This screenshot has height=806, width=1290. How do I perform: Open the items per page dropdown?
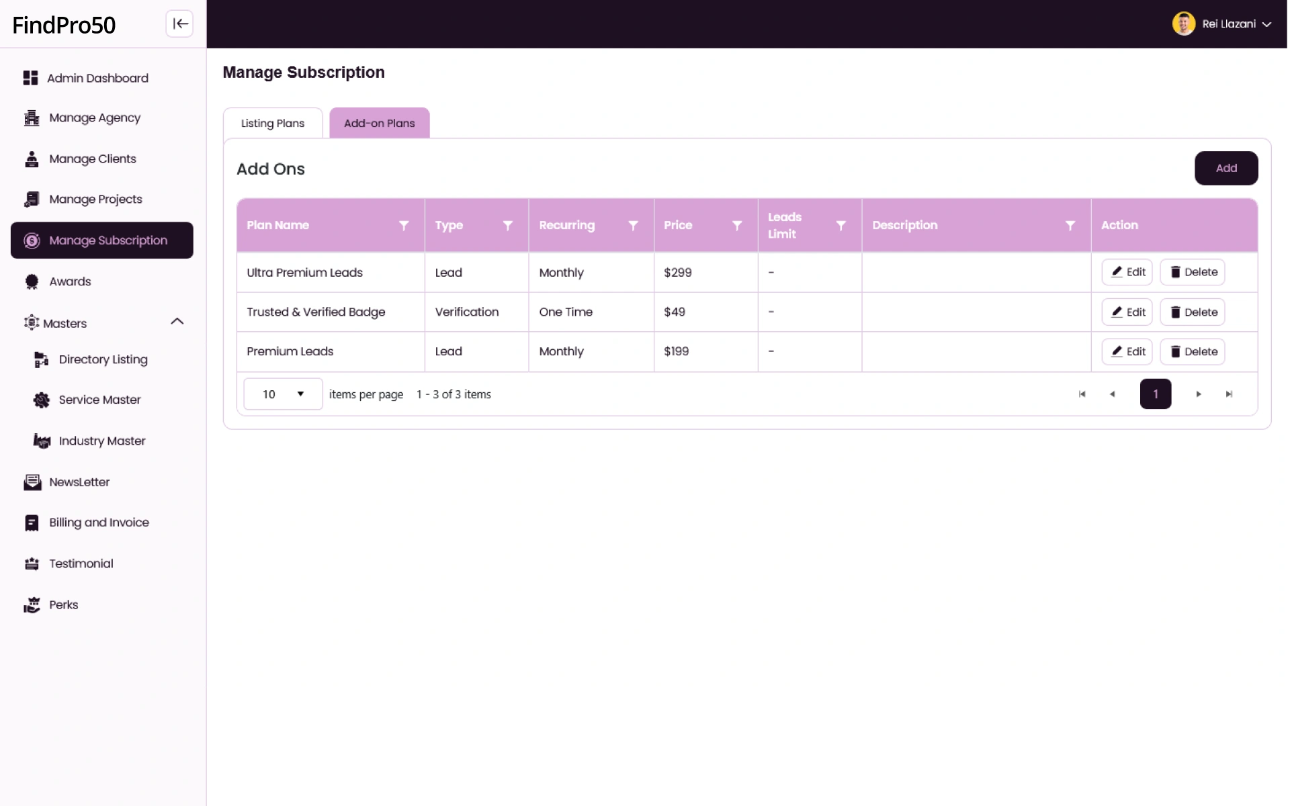(x=283, y=394)
